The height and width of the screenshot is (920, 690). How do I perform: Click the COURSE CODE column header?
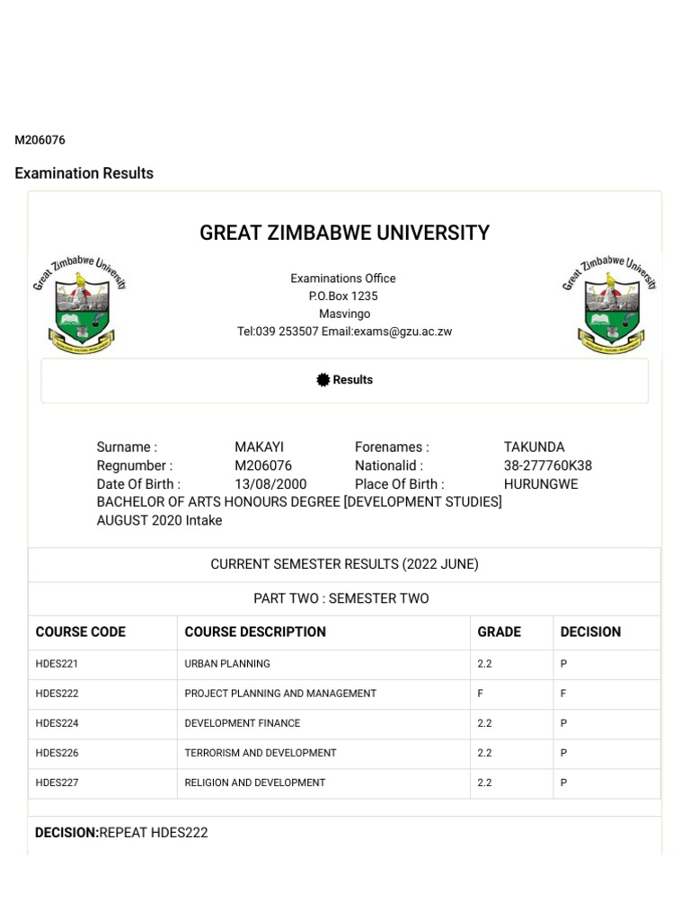80,632
